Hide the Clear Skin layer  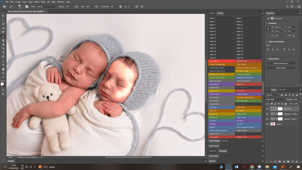click(268, 109)
